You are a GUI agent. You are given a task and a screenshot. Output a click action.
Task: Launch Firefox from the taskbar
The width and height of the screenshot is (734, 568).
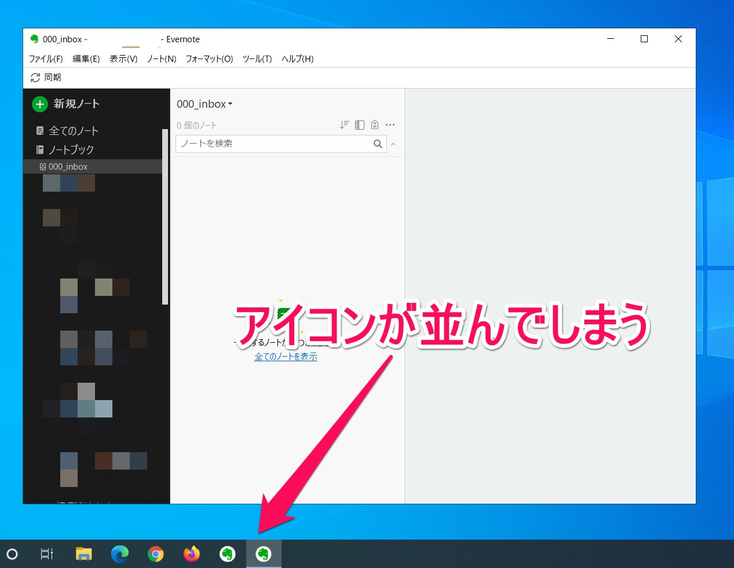[191, 554]
